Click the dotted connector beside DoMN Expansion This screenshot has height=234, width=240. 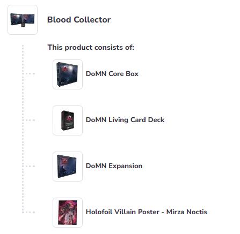pos(29,166)
